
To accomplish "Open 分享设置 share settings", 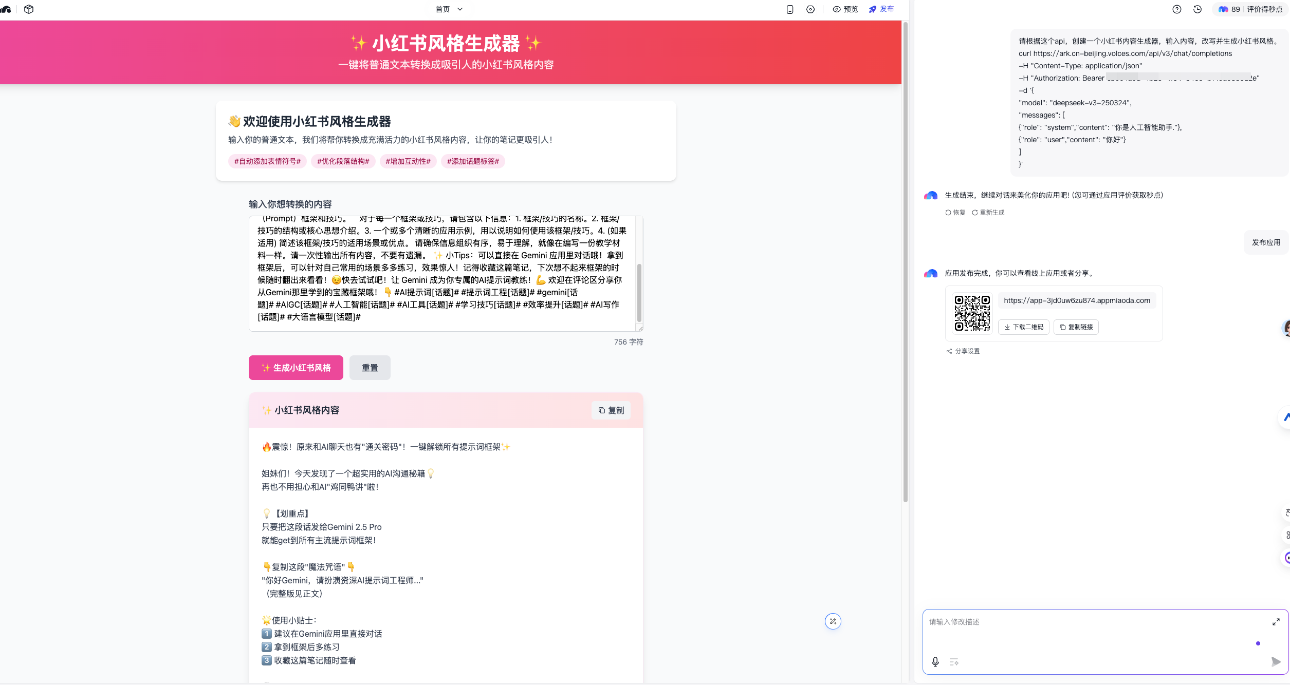I will [x=963, y=351].
